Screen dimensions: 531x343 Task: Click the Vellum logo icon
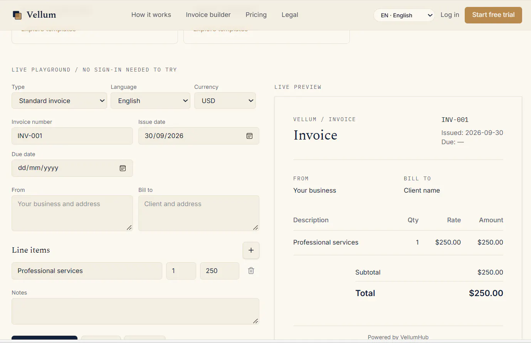[17, 15]
